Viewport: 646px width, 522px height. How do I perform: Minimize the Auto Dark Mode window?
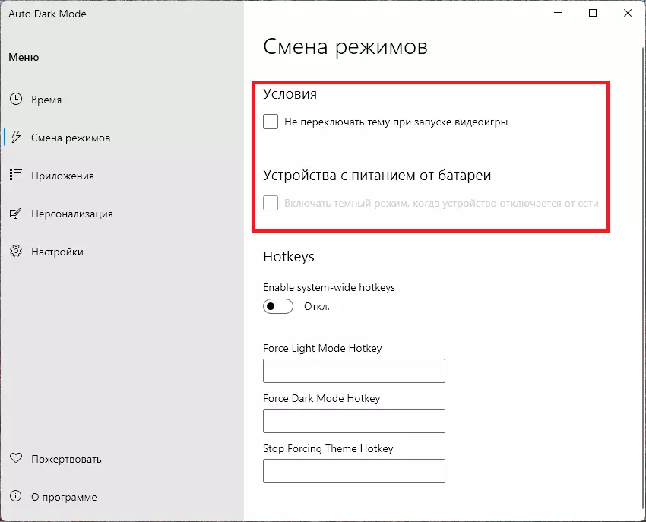coord(558,13)
